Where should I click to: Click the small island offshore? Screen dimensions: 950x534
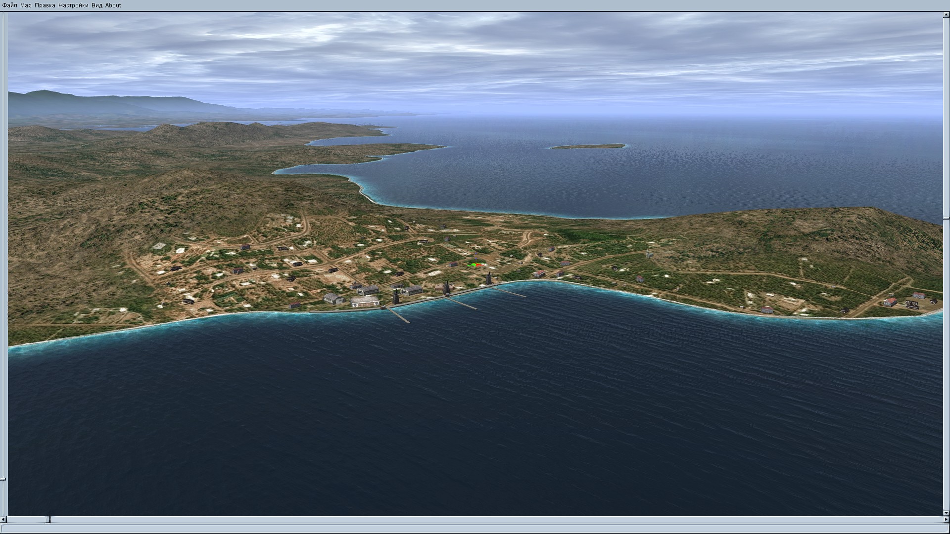pyautogui.click(x=588, y=146)
